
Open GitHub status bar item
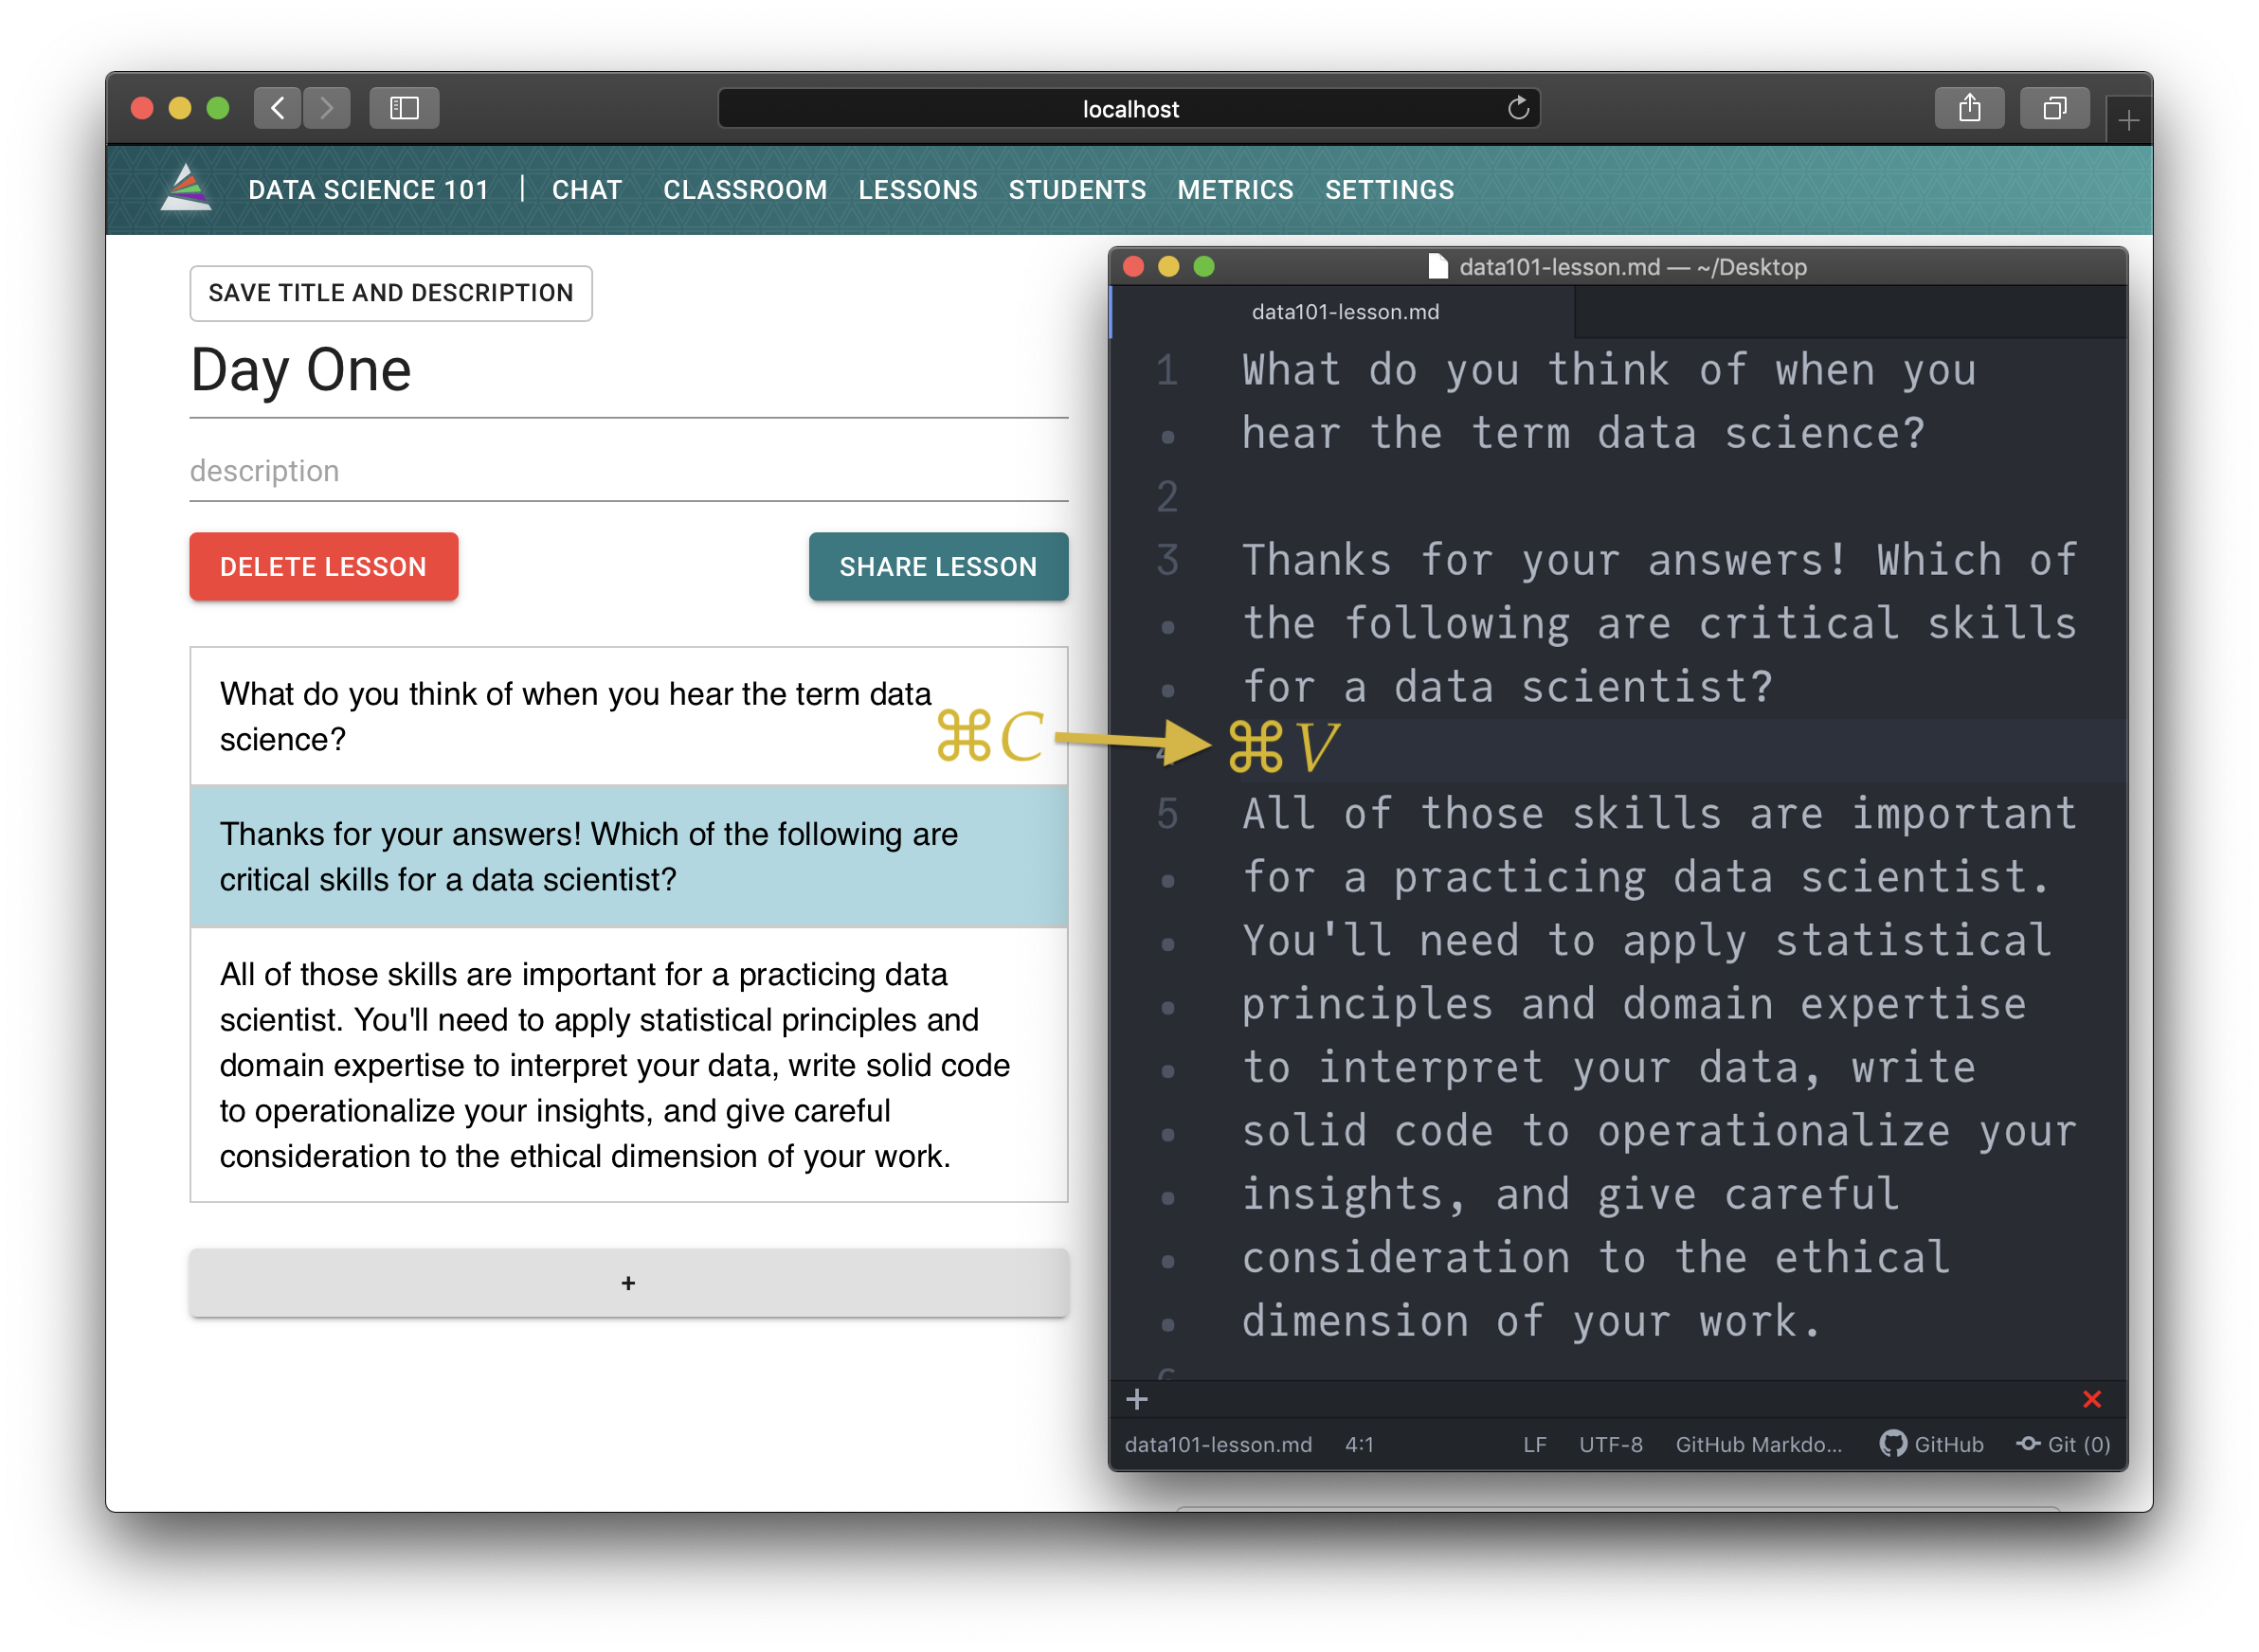point(1931,1444)
